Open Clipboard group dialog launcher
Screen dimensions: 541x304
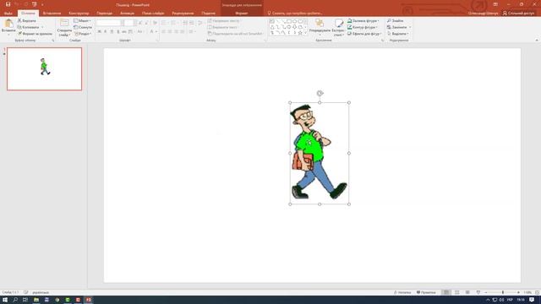coord(53,41)
